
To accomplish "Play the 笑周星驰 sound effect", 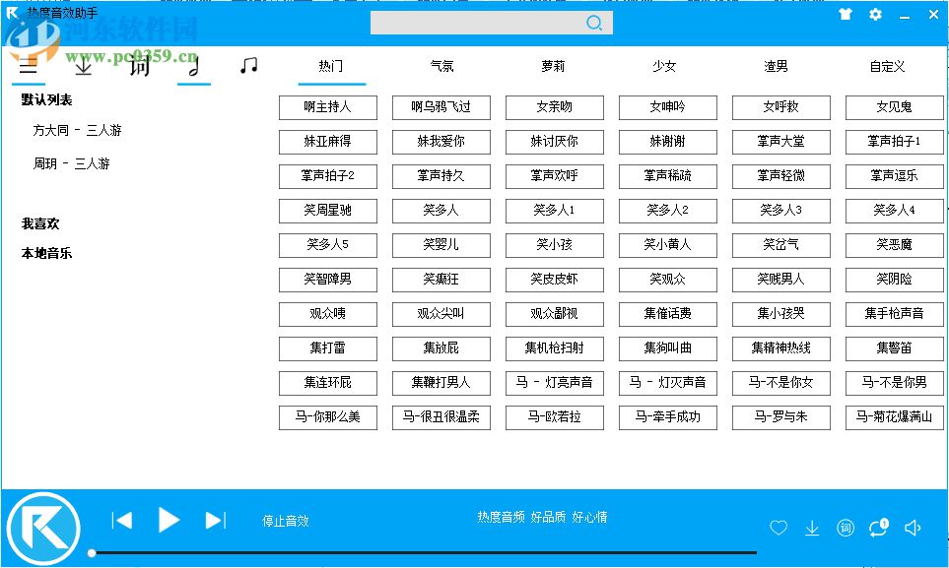I will coord(328,211).
